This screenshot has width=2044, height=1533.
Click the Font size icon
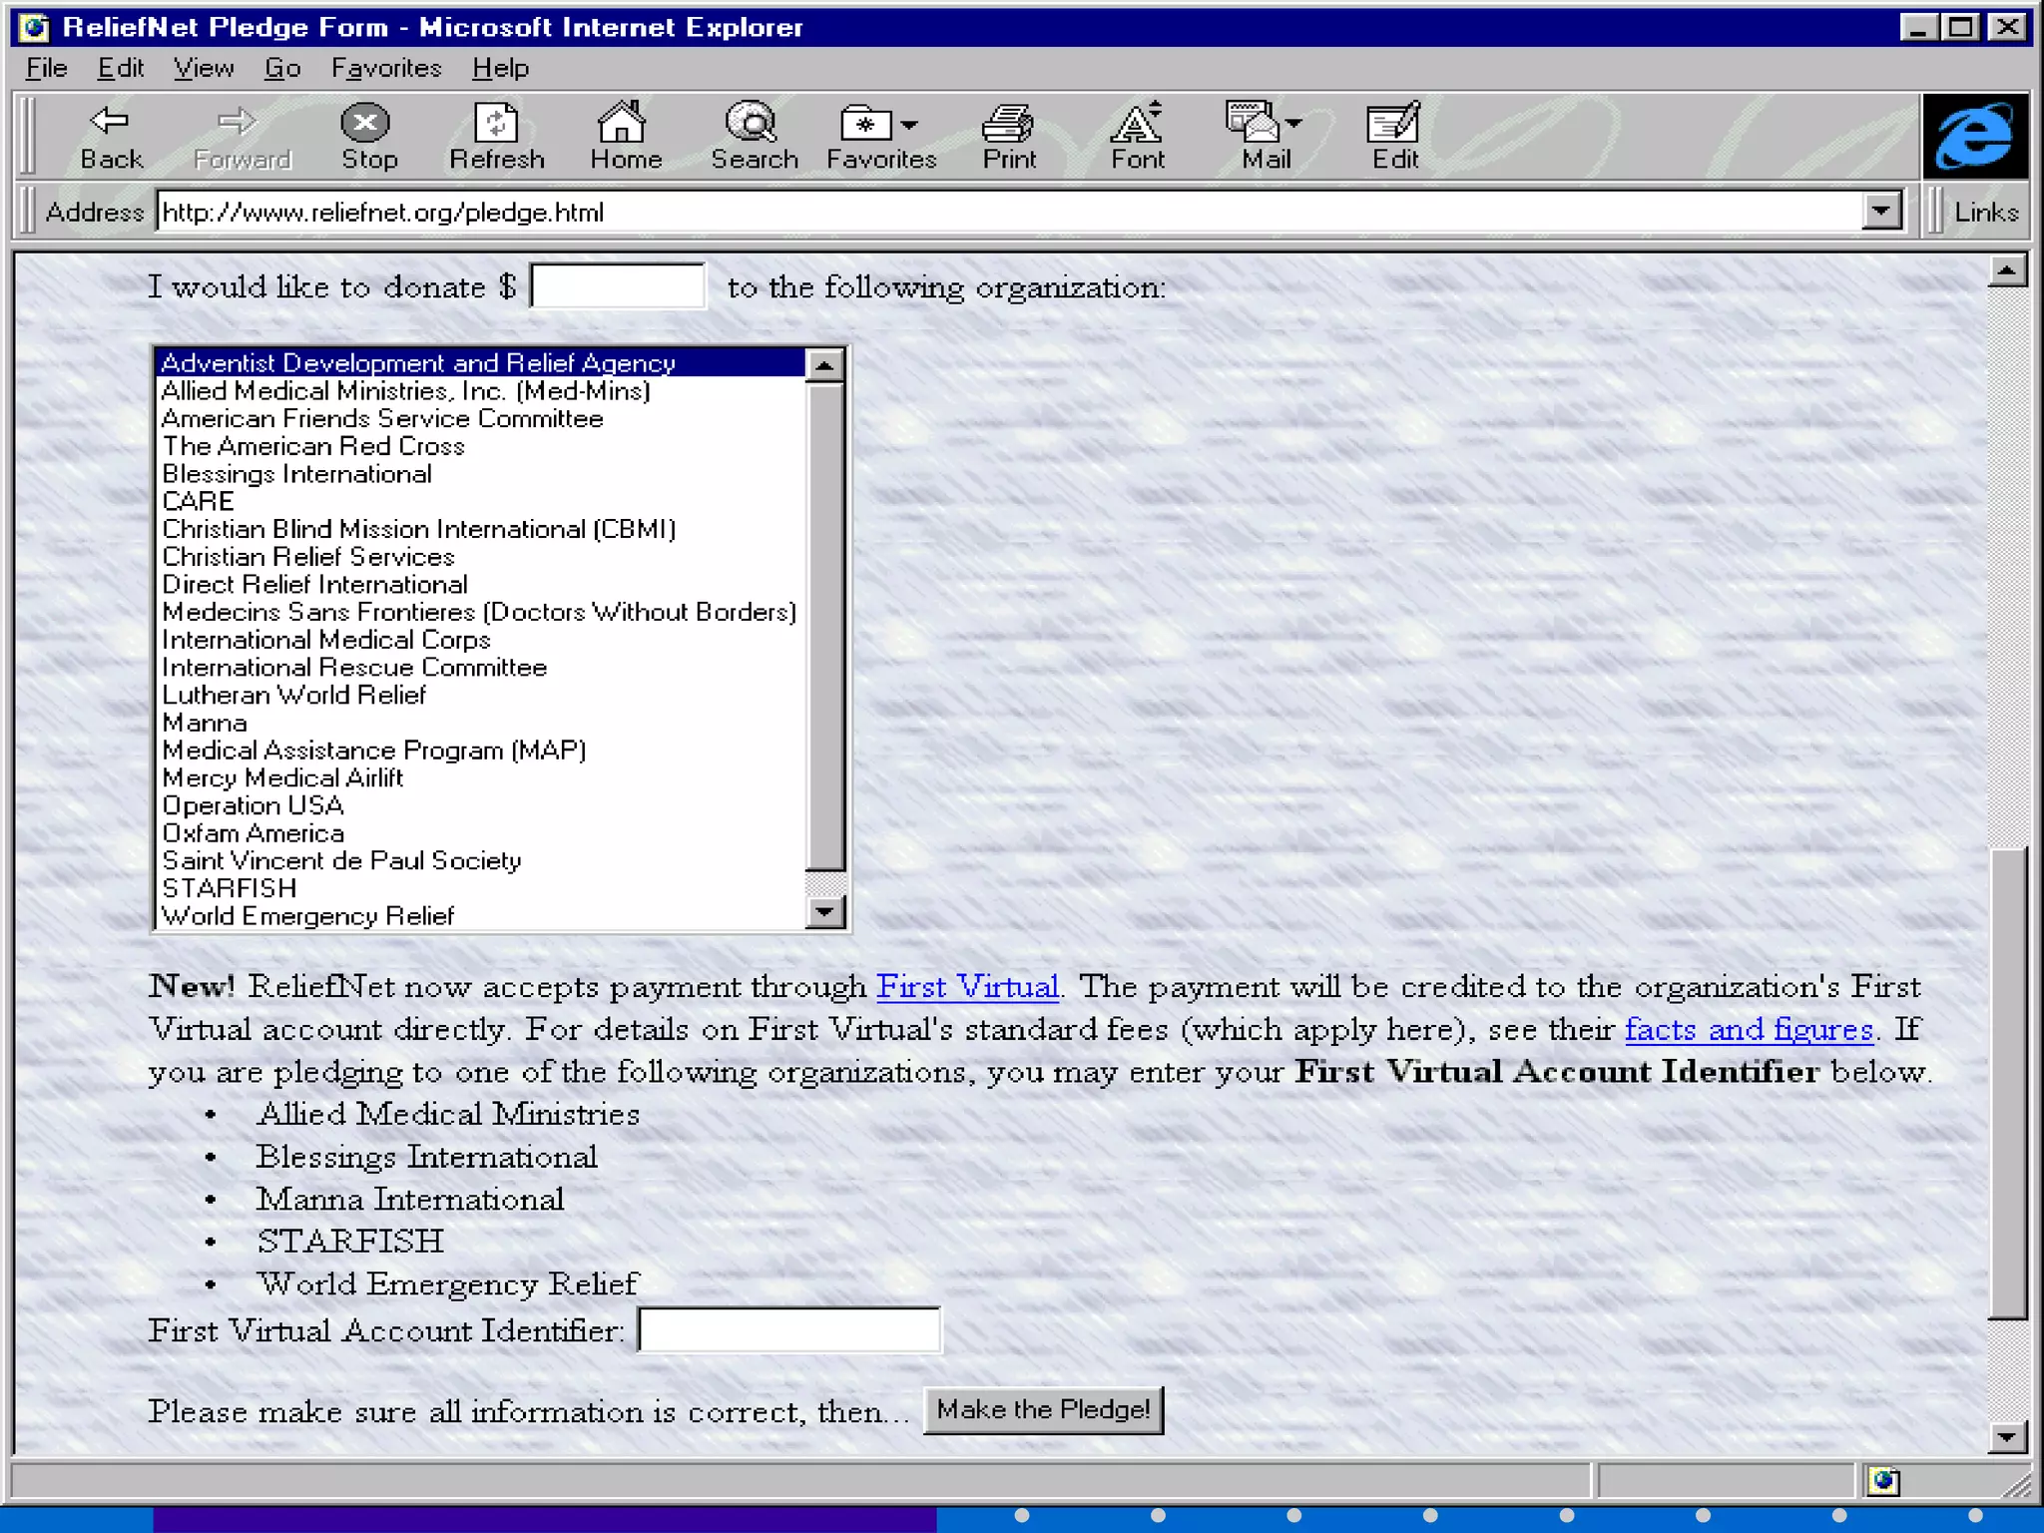click(x=1137, y=135)
